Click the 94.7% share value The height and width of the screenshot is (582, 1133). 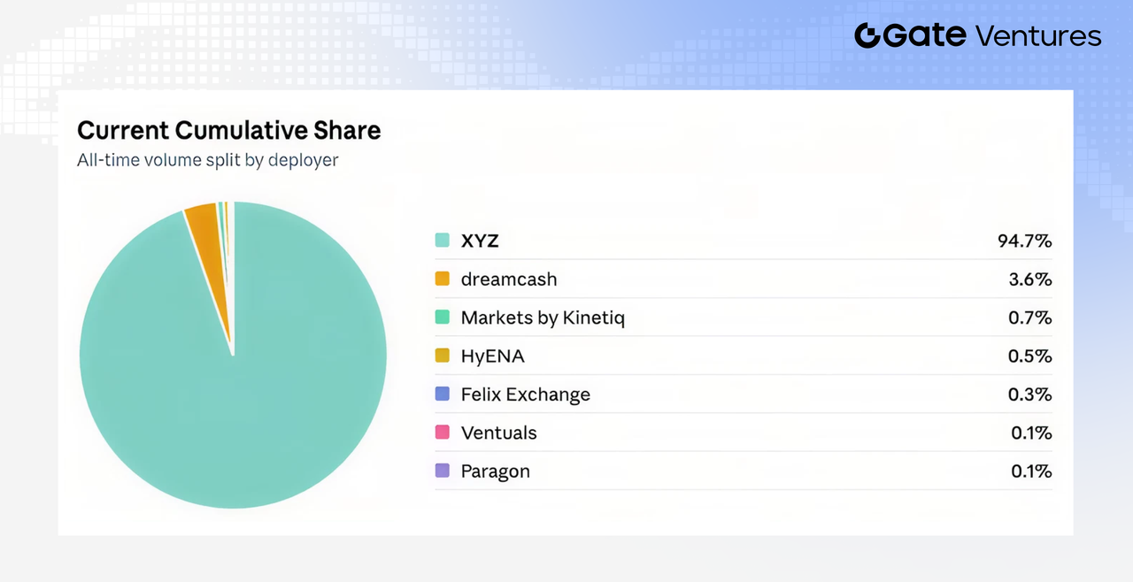[1024, 241]
